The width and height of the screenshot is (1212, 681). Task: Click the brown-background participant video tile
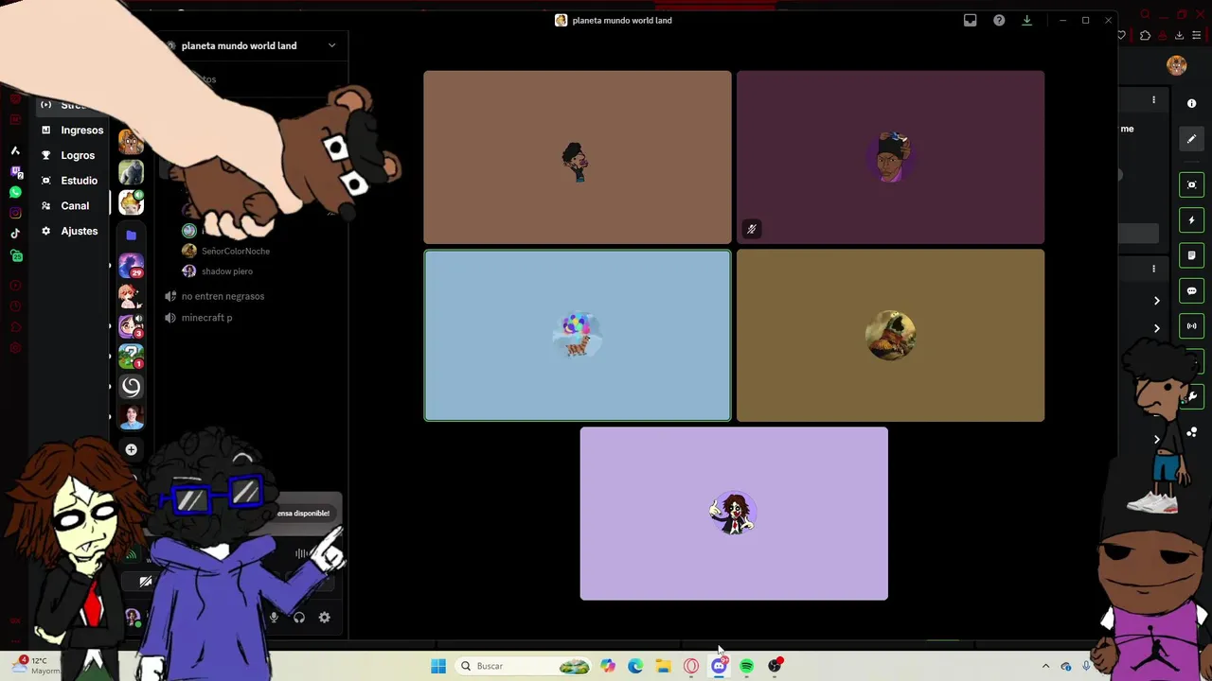point(578,157)
